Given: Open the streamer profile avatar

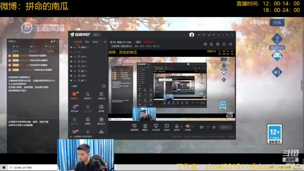Looking at the screenshot, I should 192,35.
